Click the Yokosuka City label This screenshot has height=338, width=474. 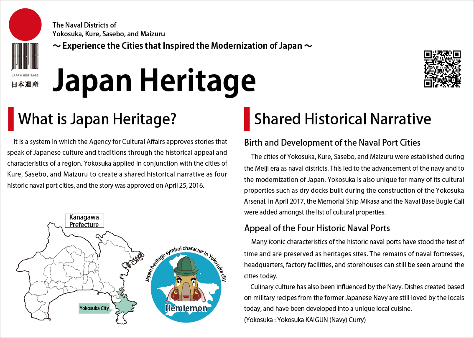point(94,308)
